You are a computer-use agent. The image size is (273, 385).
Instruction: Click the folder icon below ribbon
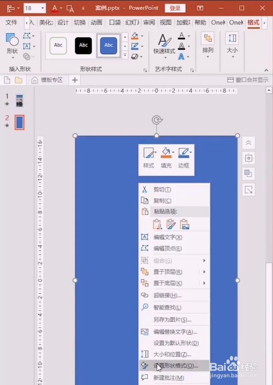(19, 80)
